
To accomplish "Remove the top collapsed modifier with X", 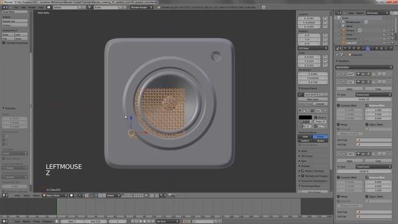I will [390, 74].
